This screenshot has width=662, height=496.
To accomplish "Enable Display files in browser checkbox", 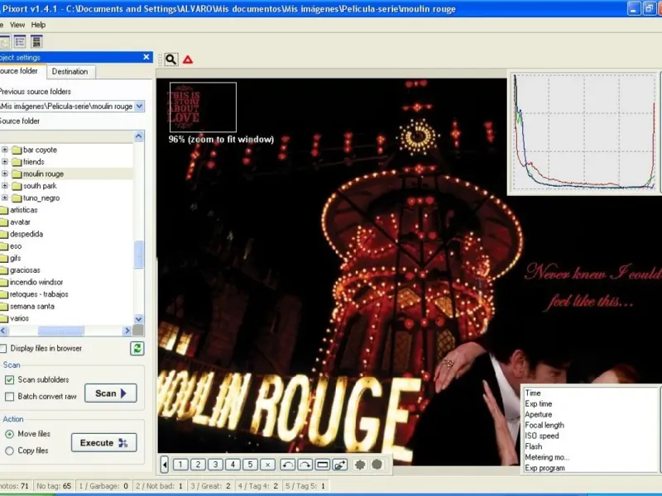I will click(x=3, y=348).
